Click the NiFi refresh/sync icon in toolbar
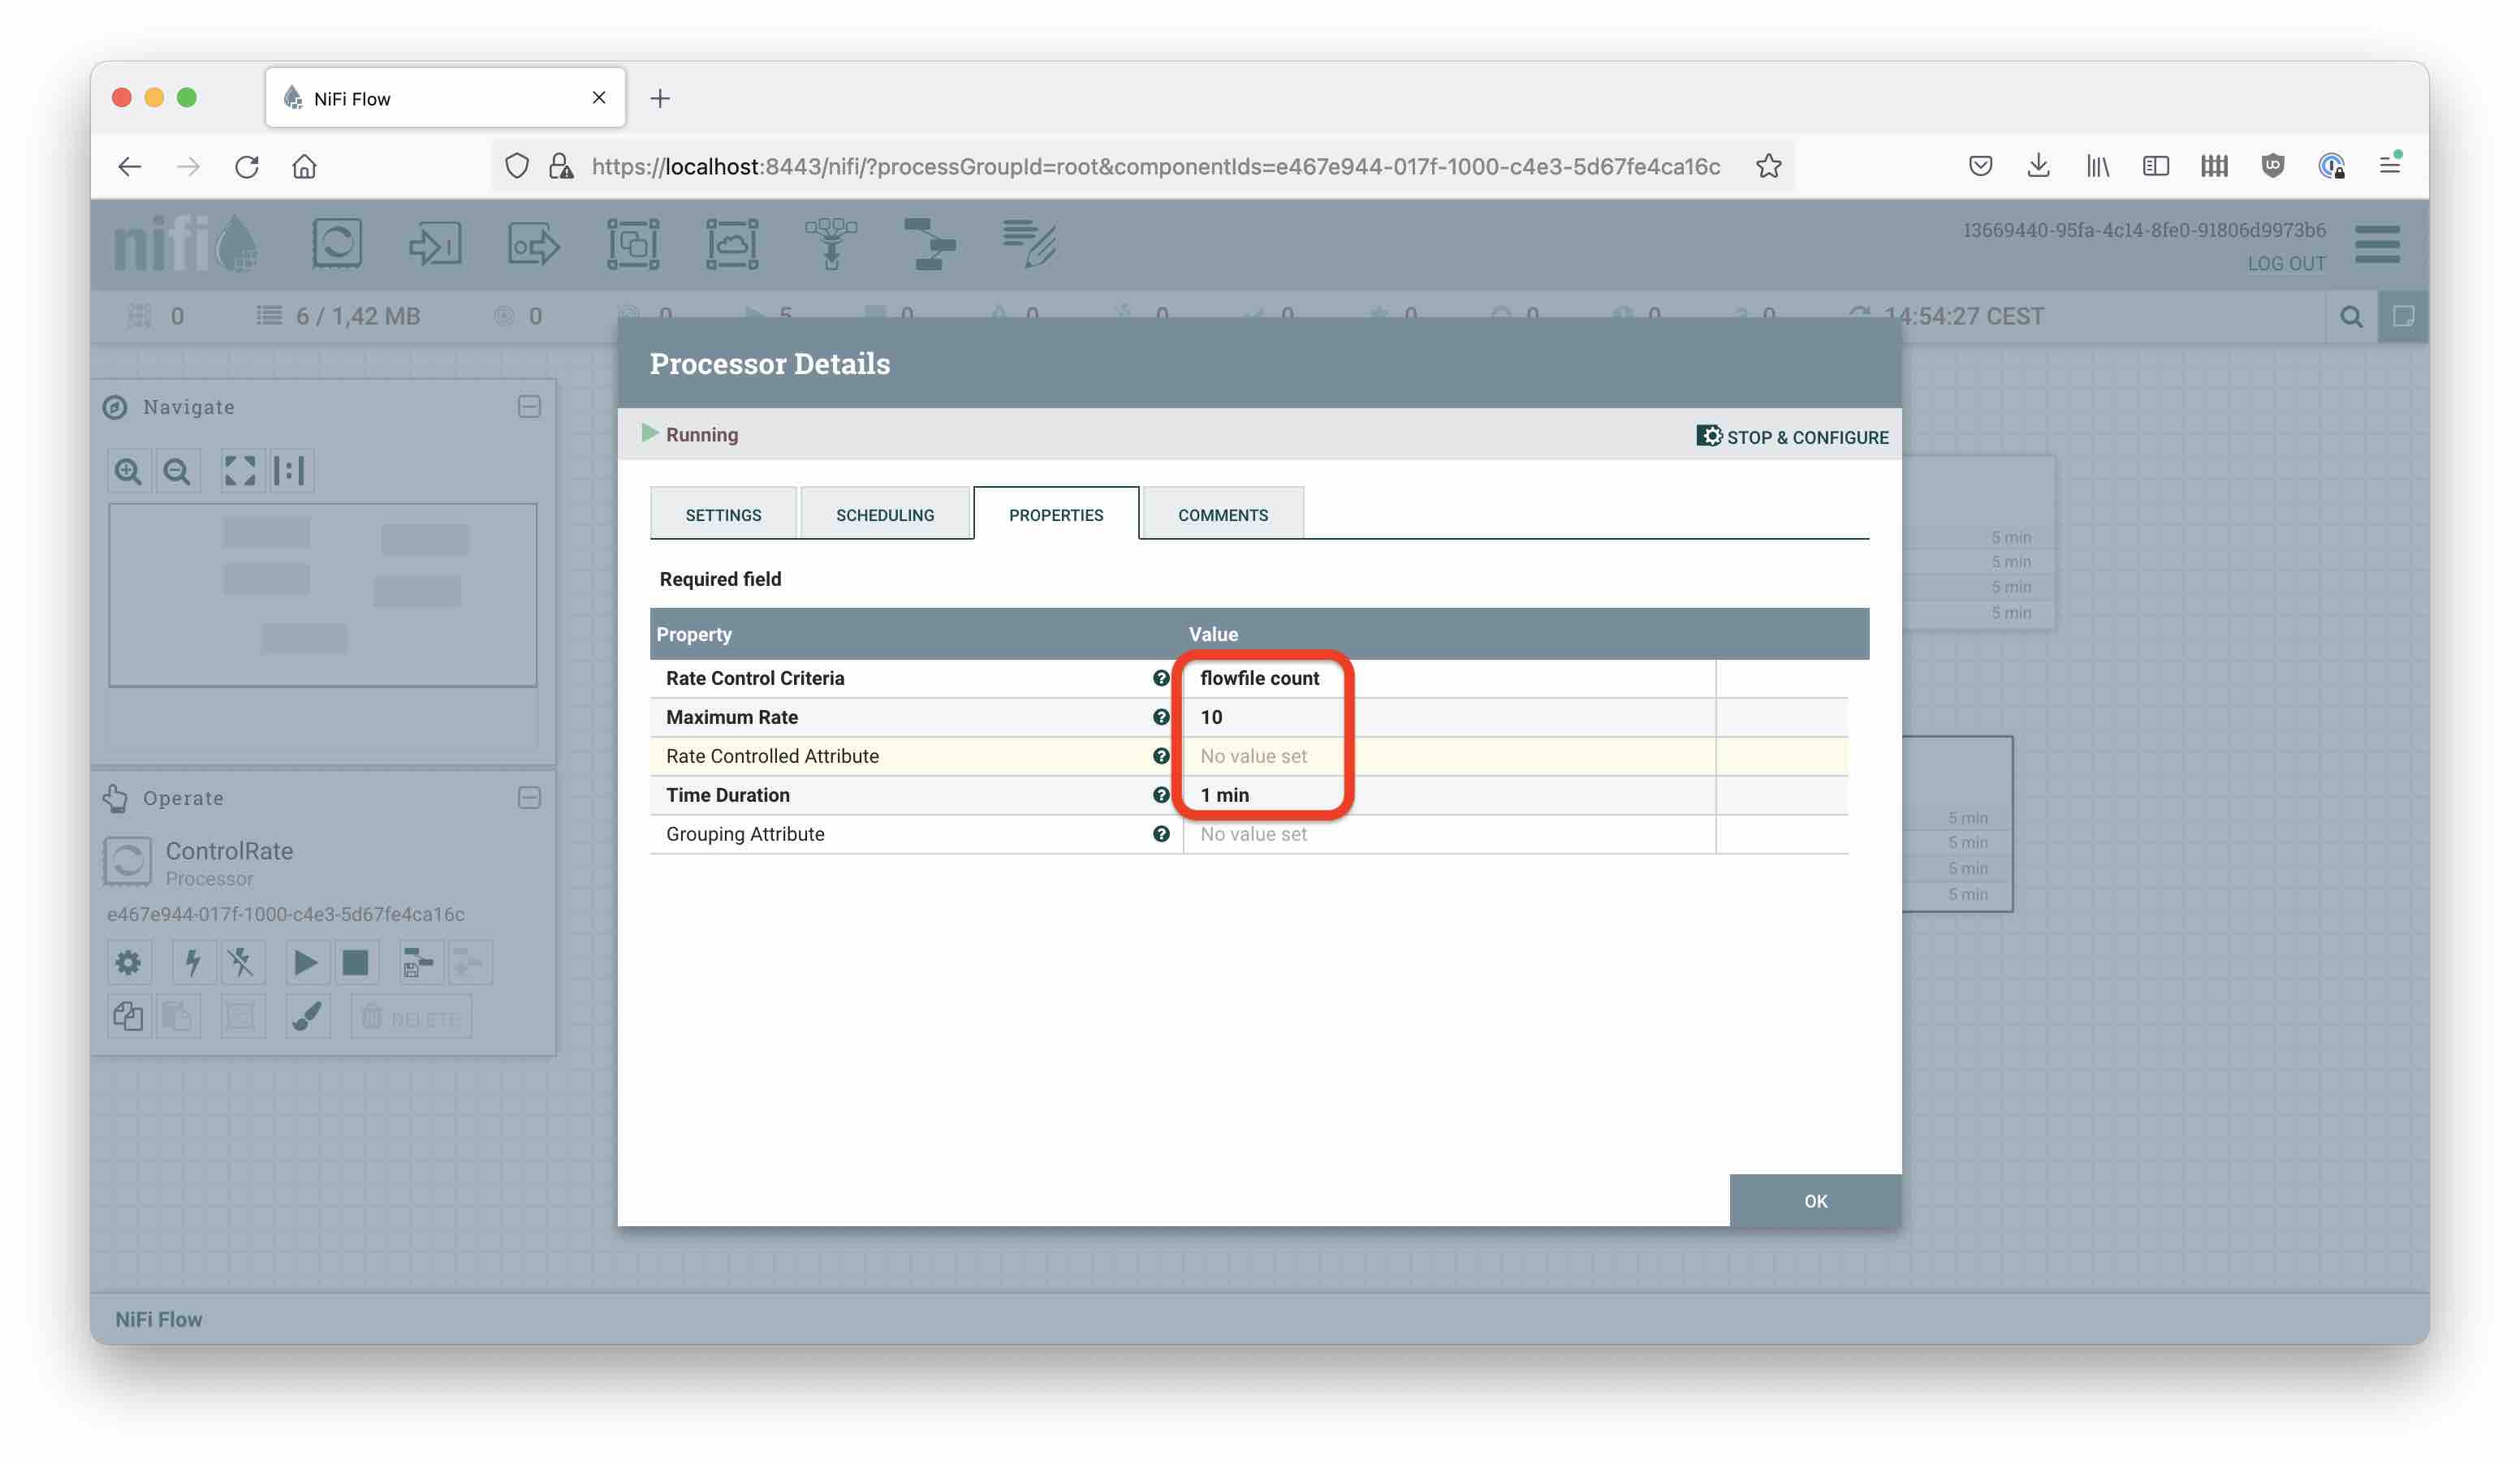Image resolution: width=2520 pixels, height=1464 pixels. click(336, 244)
